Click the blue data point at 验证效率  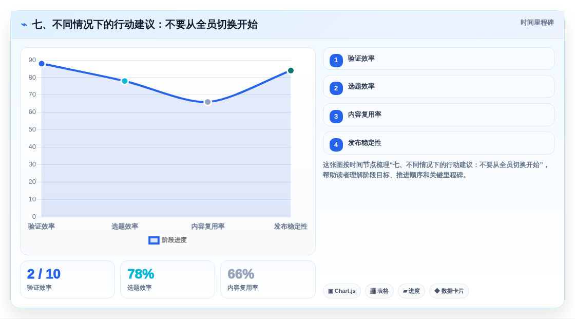tap(42, 64)
